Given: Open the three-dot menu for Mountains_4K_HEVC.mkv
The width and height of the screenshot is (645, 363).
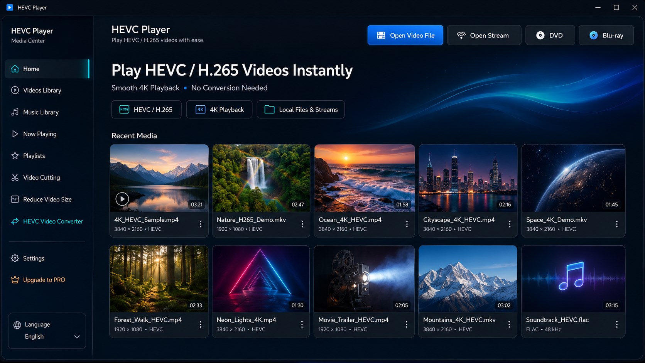Looking at the screenshot, I should [x=509, y=324].
